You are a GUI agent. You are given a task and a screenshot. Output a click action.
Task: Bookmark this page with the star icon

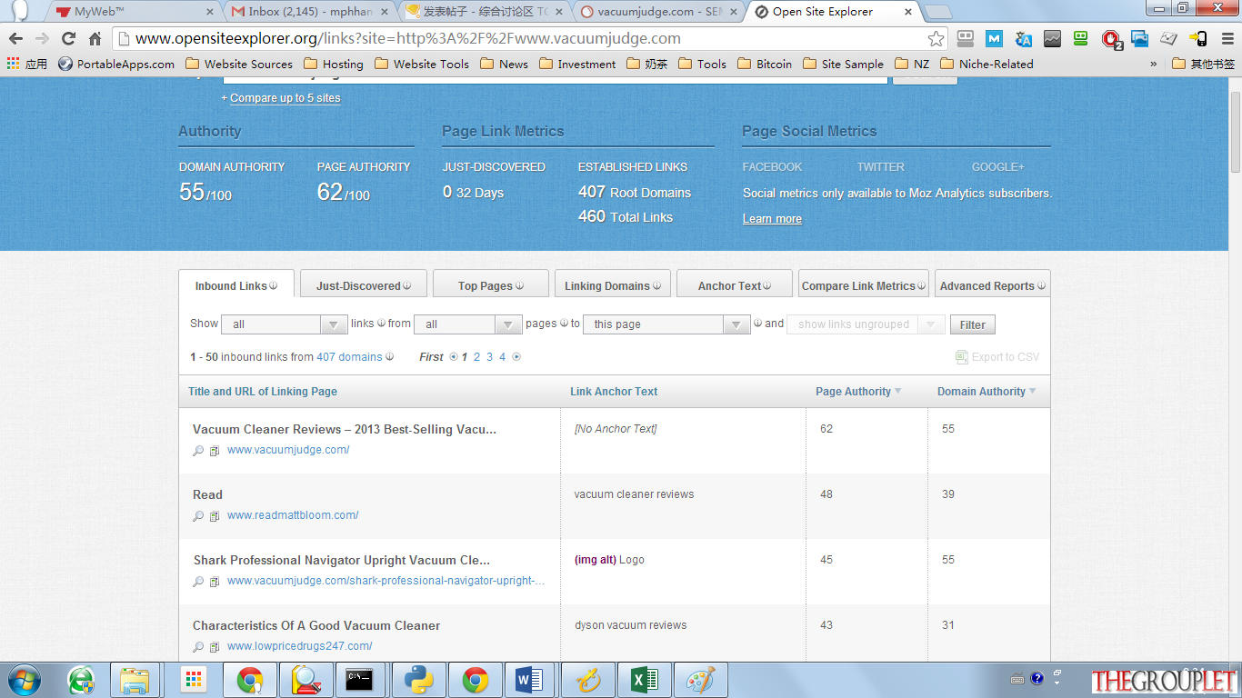pos(936,38)
